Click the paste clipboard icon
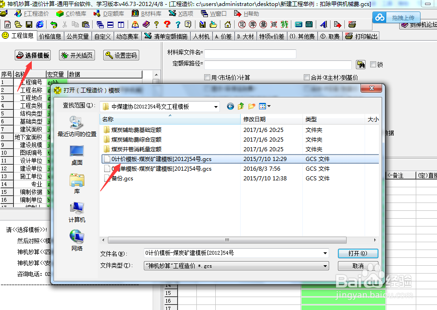Viewport: 437px width, 310px height. point(86,24)
